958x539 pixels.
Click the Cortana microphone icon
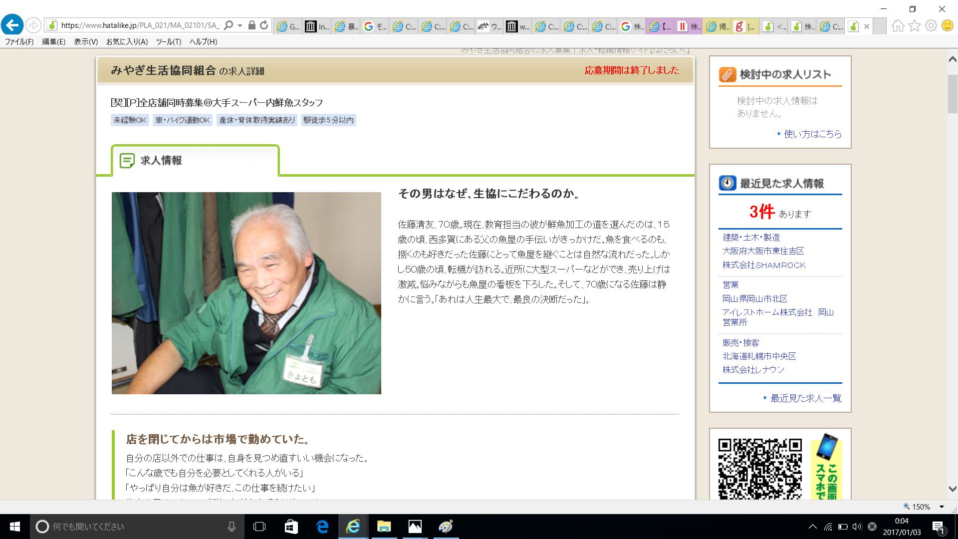point(232,527)
